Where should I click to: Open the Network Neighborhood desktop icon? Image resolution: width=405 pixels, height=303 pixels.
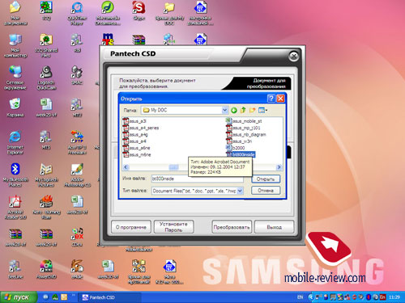coord(15,78)
